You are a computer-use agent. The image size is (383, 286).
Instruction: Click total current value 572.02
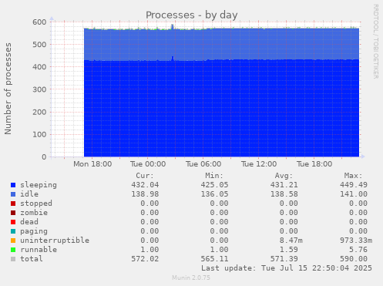point(145,259)
